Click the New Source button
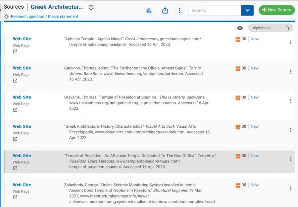This screenshot has width=298, height=207. [x=276, y=10]
